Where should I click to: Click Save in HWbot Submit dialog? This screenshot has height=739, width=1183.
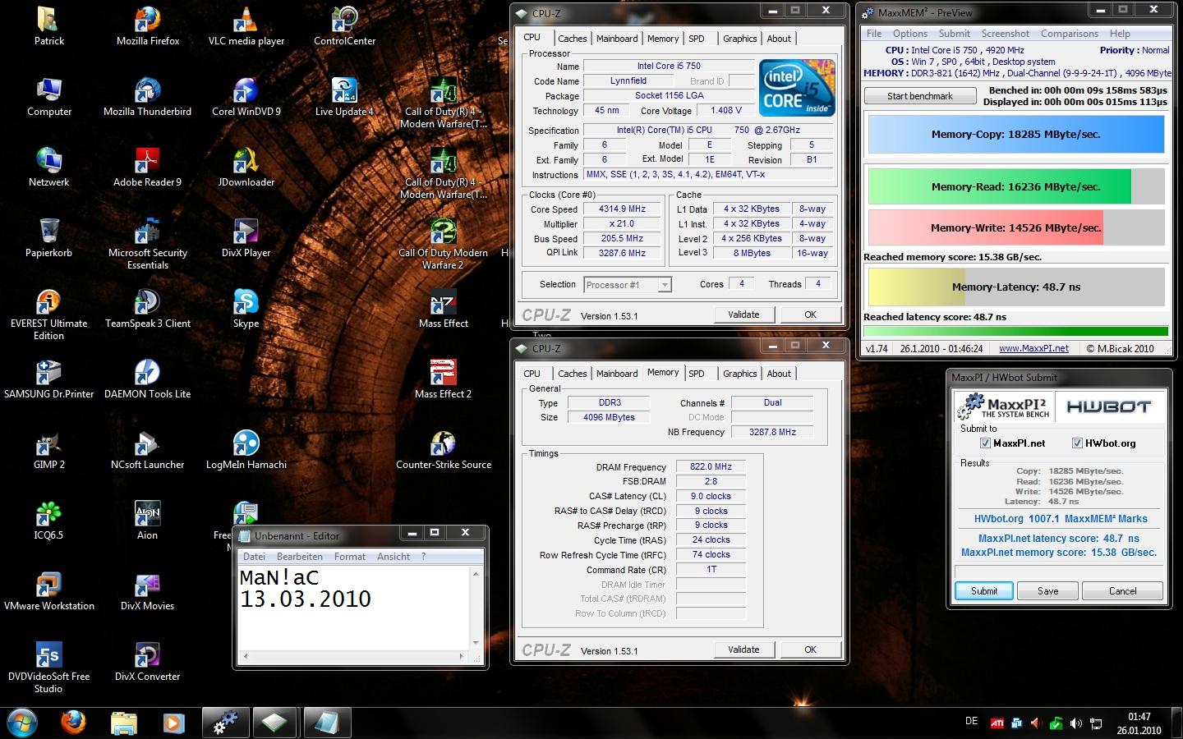tap(1047, 591)
